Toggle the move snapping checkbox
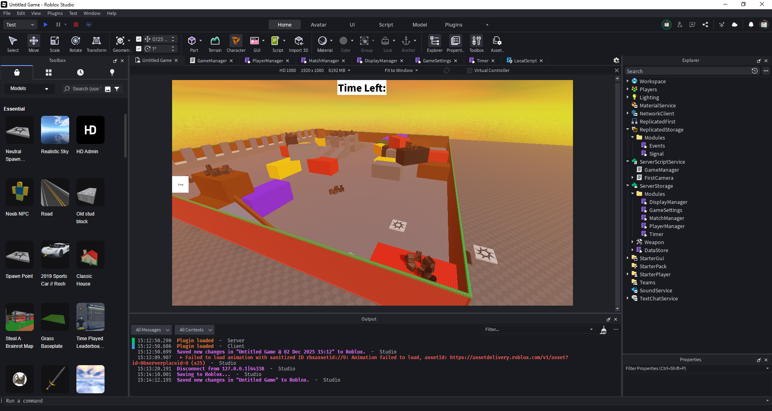Image resolution: width=772 pixels, height=411 pixels. (139, 39)
